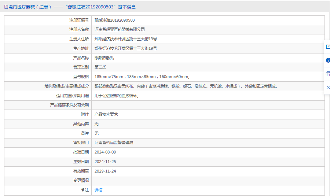Click registration number value 豫械注准20192090503
330x196 pixels.
(114, 20)
